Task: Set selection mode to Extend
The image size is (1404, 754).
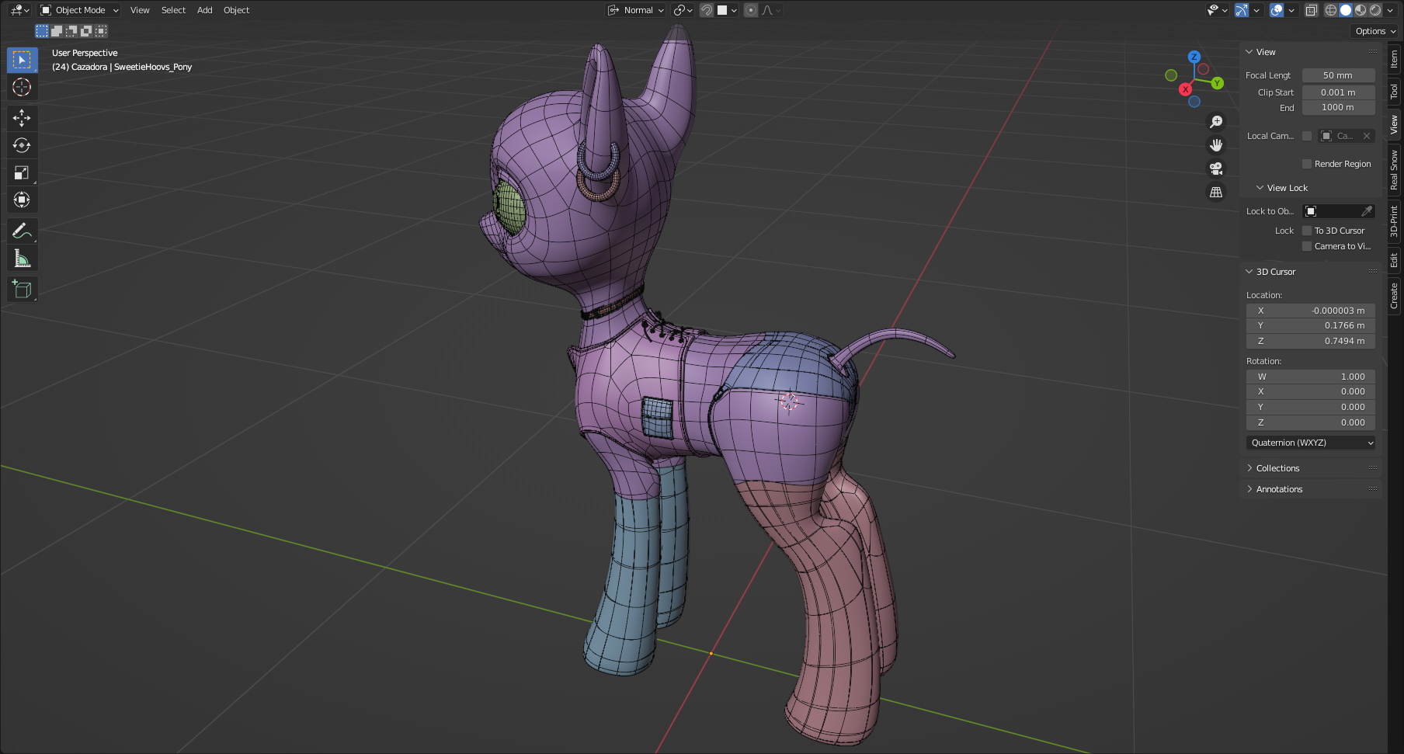Action: (57, 31)
